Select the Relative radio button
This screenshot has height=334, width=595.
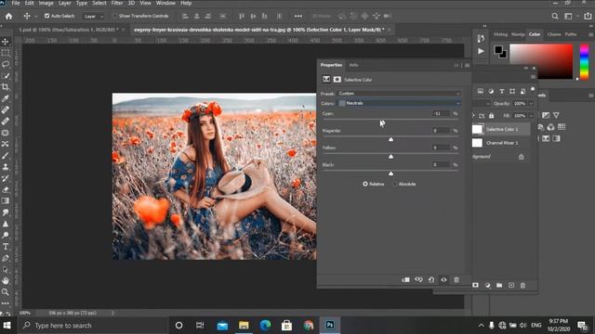coord(365,184)
